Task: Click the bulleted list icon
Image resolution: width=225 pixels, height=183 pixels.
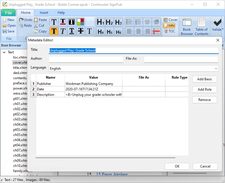Action: [x=130, y=22]
